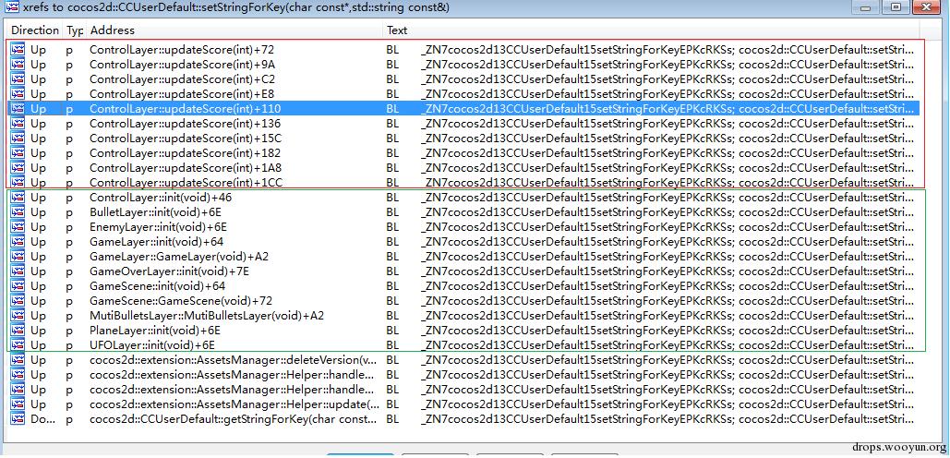The width and height of the screenshot is (950, 458).
Task: Select address ControlLayer::updateScore(int)+136
Action: point(185,124)
